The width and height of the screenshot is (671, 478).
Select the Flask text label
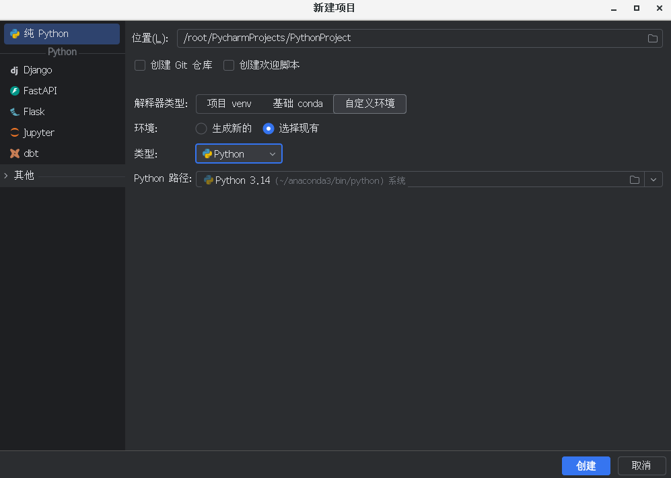(x=34, y=112)
